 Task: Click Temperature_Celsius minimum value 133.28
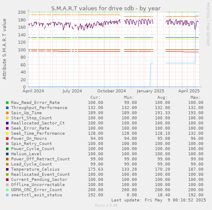coord(129,169)
